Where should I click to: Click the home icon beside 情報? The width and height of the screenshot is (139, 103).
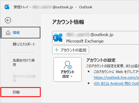(8, 33)
